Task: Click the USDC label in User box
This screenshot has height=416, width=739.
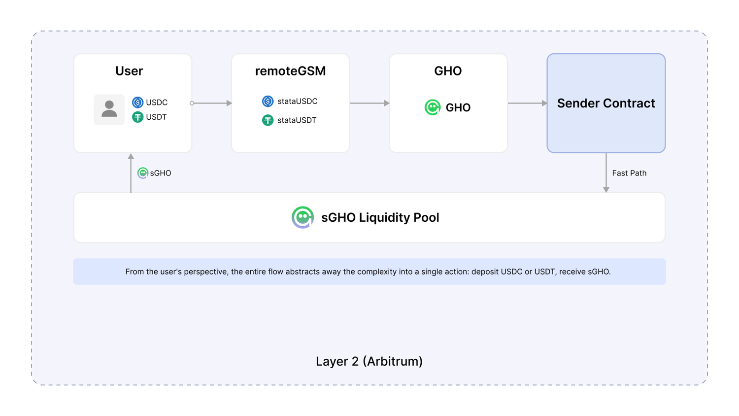Action: (157, 103)
